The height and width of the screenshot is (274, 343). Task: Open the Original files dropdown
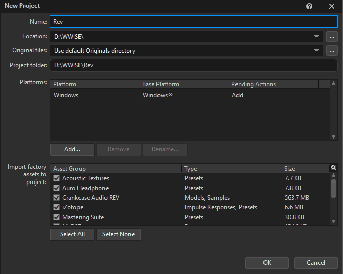click(x=316, y=51)
